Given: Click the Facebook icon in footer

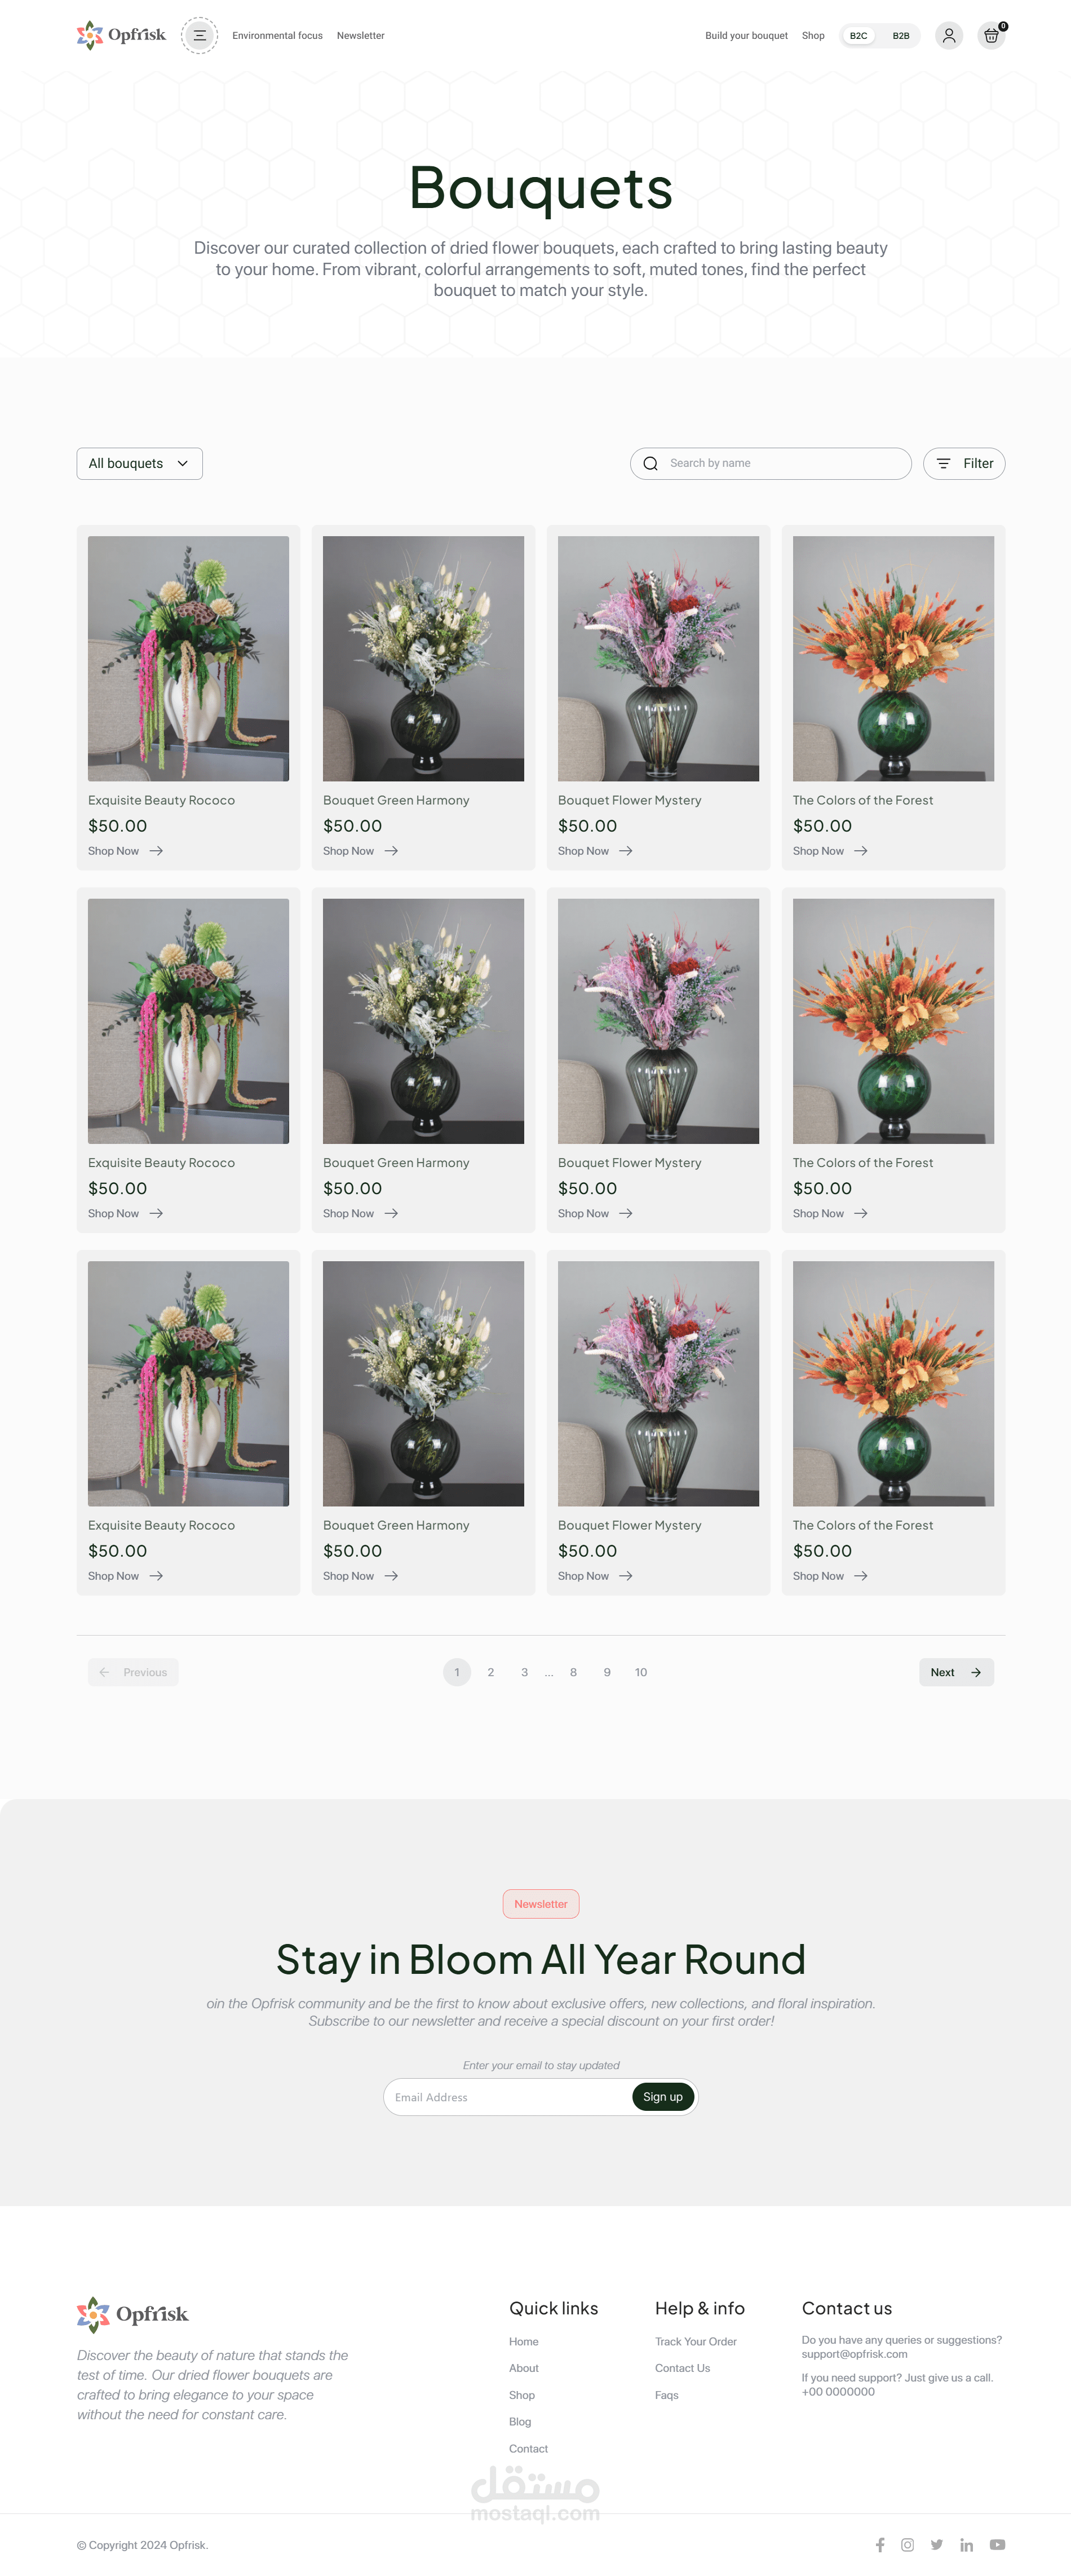Looking at the screenshot, I should [x=880, y=2544].
